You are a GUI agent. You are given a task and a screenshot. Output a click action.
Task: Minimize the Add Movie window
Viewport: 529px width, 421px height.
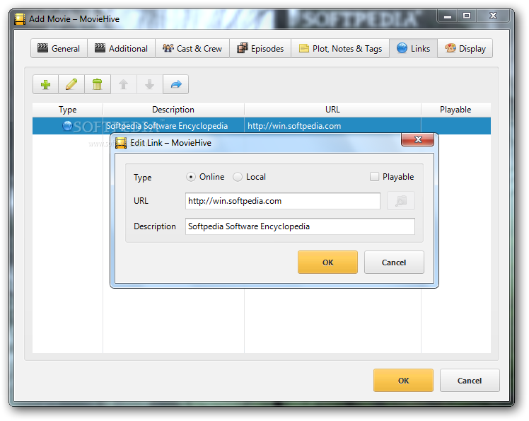pos(448,16)
